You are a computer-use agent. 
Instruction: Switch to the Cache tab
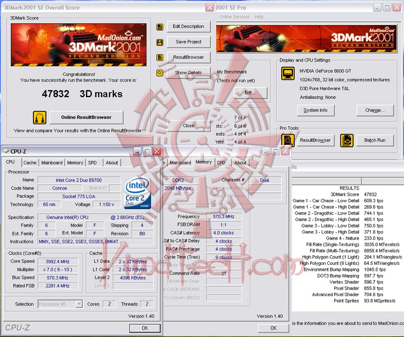click(30, 163)
